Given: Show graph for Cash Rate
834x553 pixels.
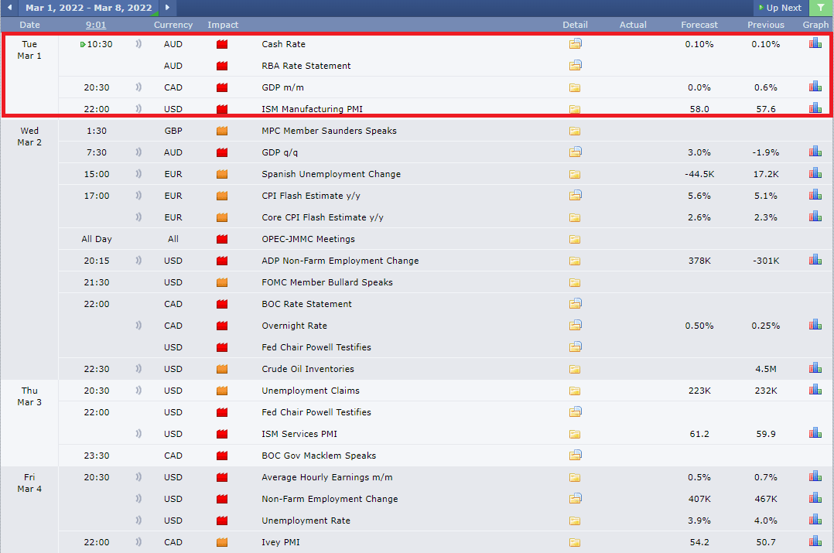Looking at the screenshot, I should coord(815,43).
